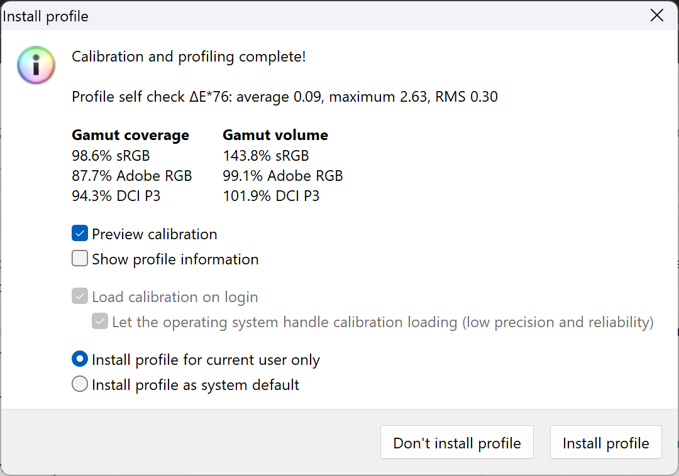Click the Gamut coverage heading
The height and width of the screenshot is (476, 679).
pyautogui.click(x=130, y=135)
